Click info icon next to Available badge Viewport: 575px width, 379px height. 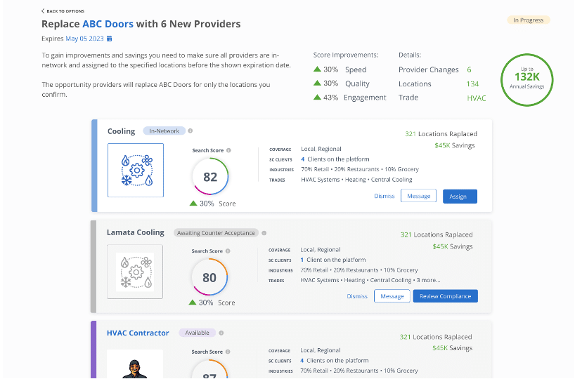point(221,333)
